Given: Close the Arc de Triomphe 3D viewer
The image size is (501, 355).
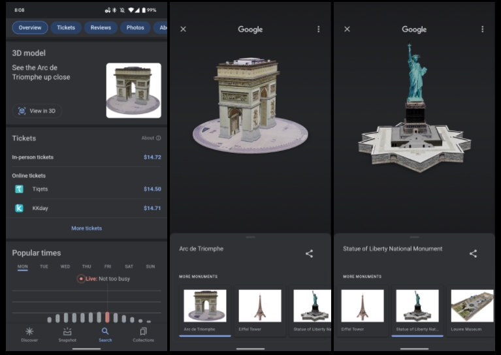Looking at the screenshot, I should point(183,29).
